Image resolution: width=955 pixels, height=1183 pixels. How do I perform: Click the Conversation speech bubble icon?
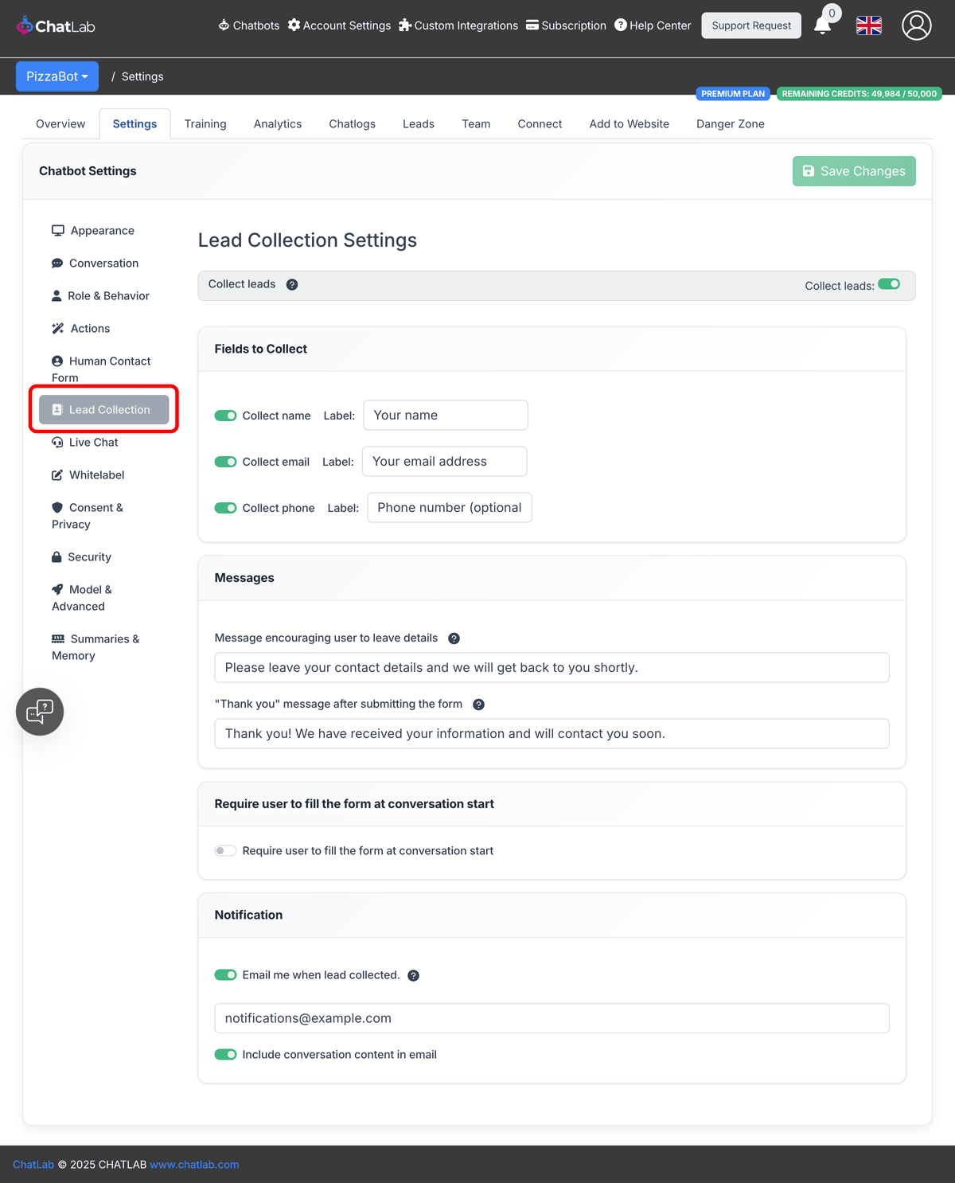coord(57,263)
